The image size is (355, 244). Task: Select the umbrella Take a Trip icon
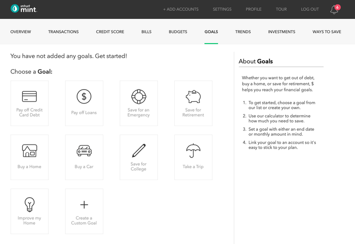coord(193,150)
